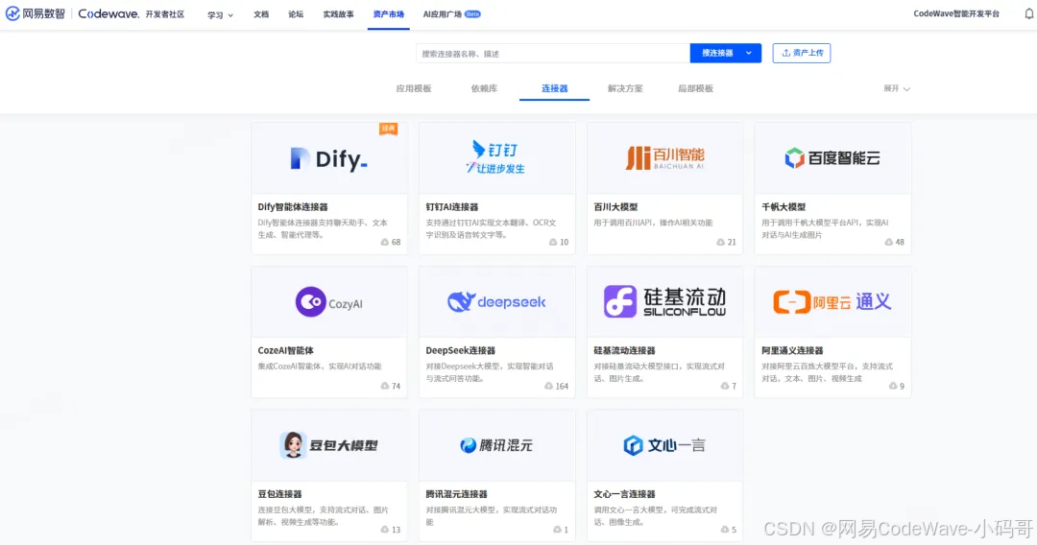The height and width of the screenshot is (545, 1037).
Task: Click the Dify logo thumbnail
Action: point(328,158)
